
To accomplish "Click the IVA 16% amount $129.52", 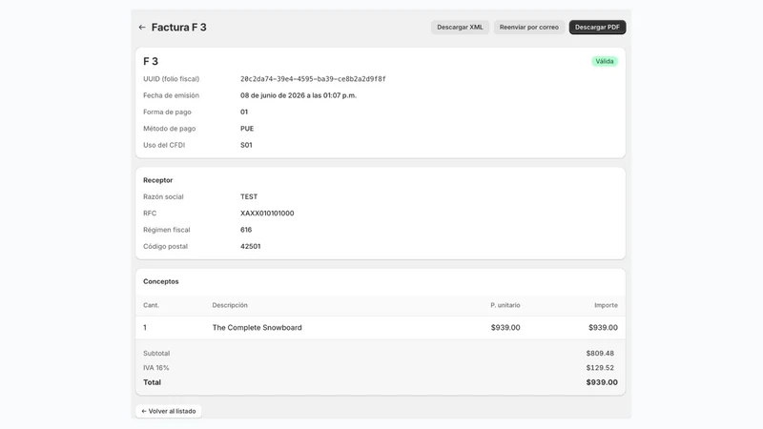I will [x=600, y=368].
